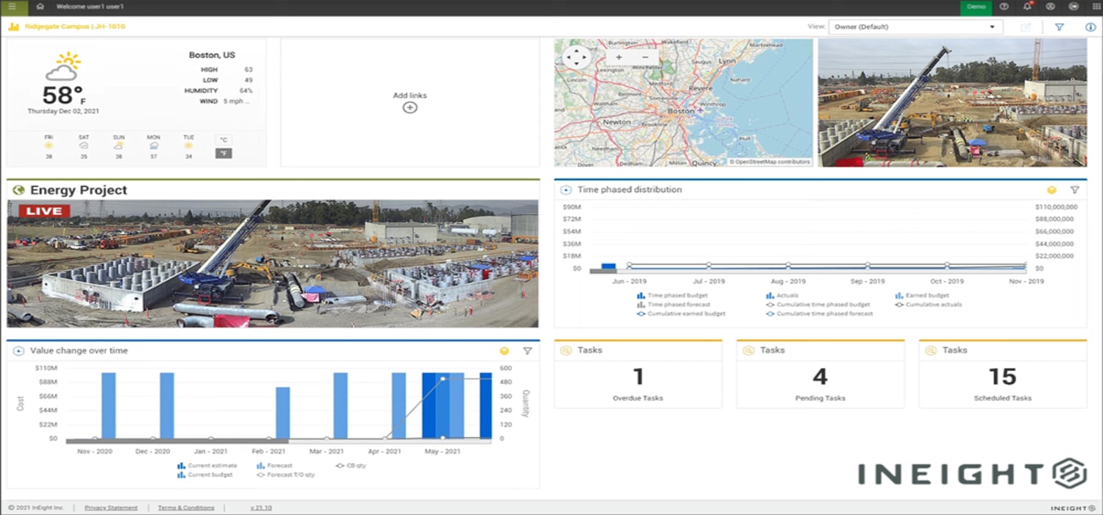This screenshot has height=515, width=1103.
Task: Open the Overdue Tasks count 1
Action: click(x=638, y=377)
